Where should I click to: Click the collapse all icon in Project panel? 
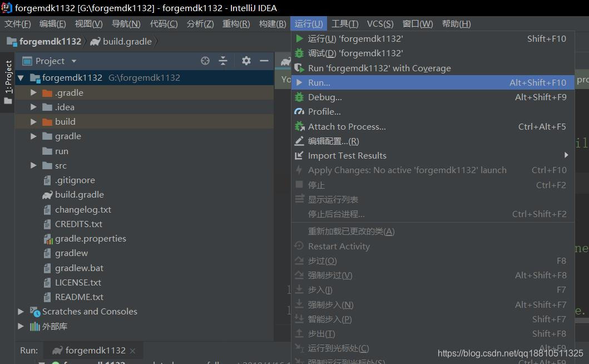(x=223, y=61)
